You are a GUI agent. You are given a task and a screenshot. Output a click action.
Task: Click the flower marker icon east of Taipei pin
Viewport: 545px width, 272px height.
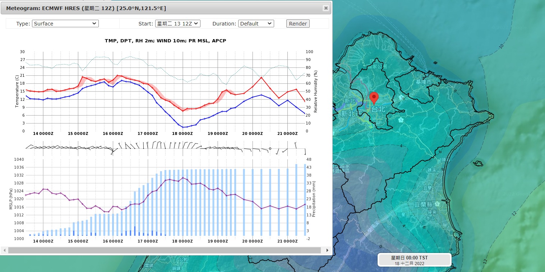[x=401, y=97]
